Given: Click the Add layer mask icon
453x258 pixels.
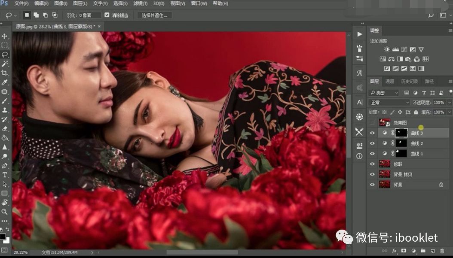Looking at the screenshot, I should pos(404,250).
